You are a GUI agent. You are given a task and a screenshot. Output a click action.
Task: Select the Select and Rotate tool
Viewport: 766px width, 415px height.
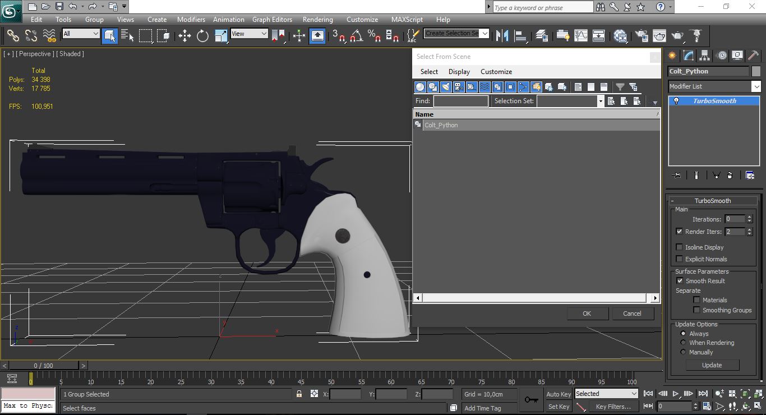point(202,36)
